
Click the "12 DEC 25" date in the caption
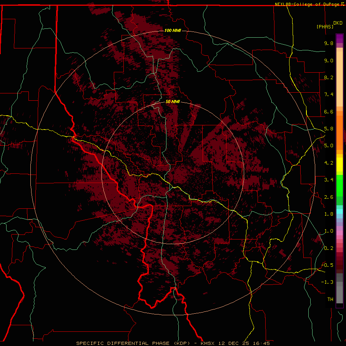[233, 343]
